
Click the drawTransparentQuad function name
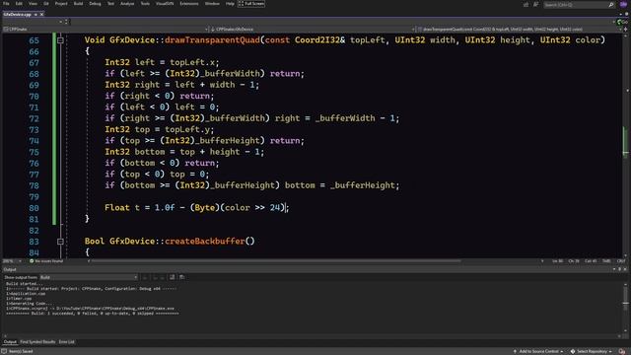point(212,39)
